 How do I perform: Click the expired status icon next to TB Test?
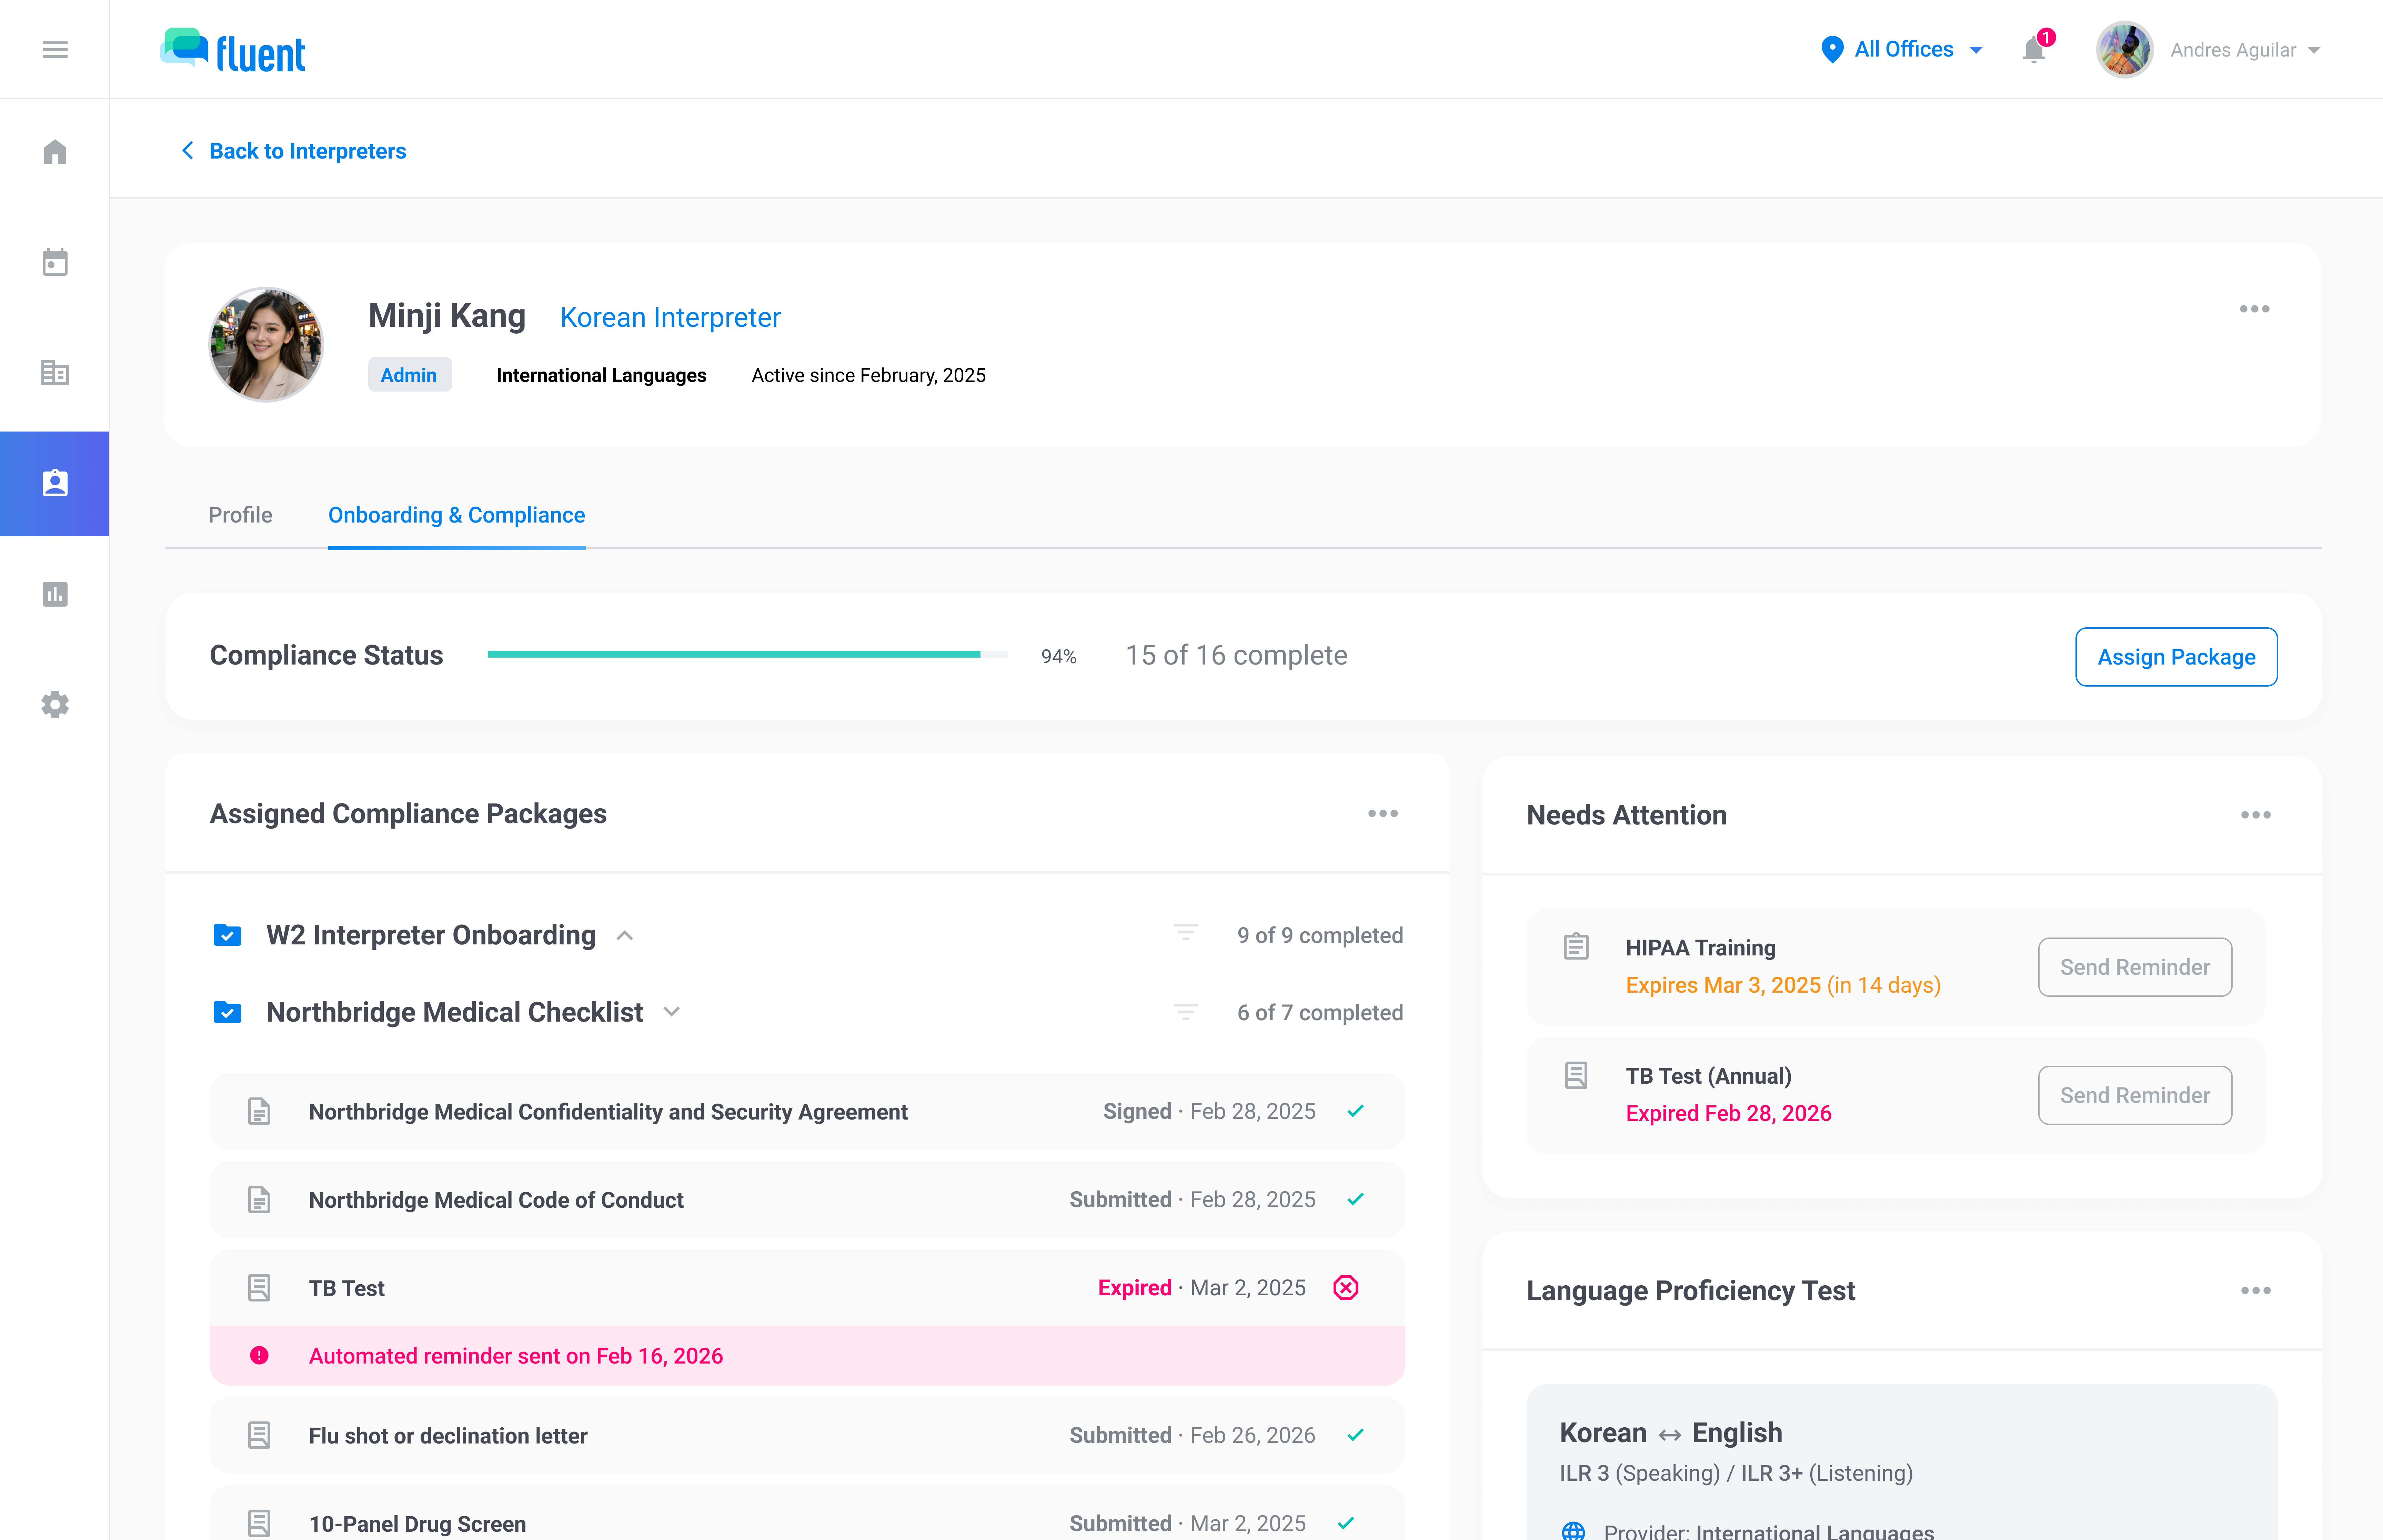(x=1346, y=1288)
